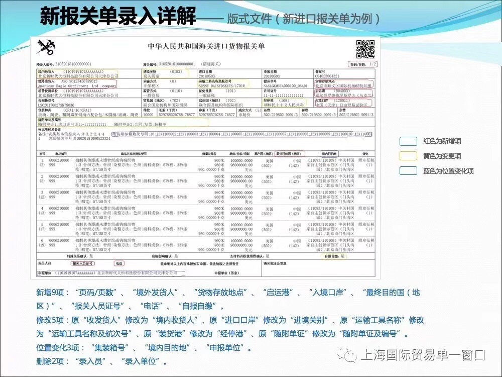Viewport: 502px width, 377px height.
Task: Click the 集装箱标箱数及号码 field
Action: [241, 134]
